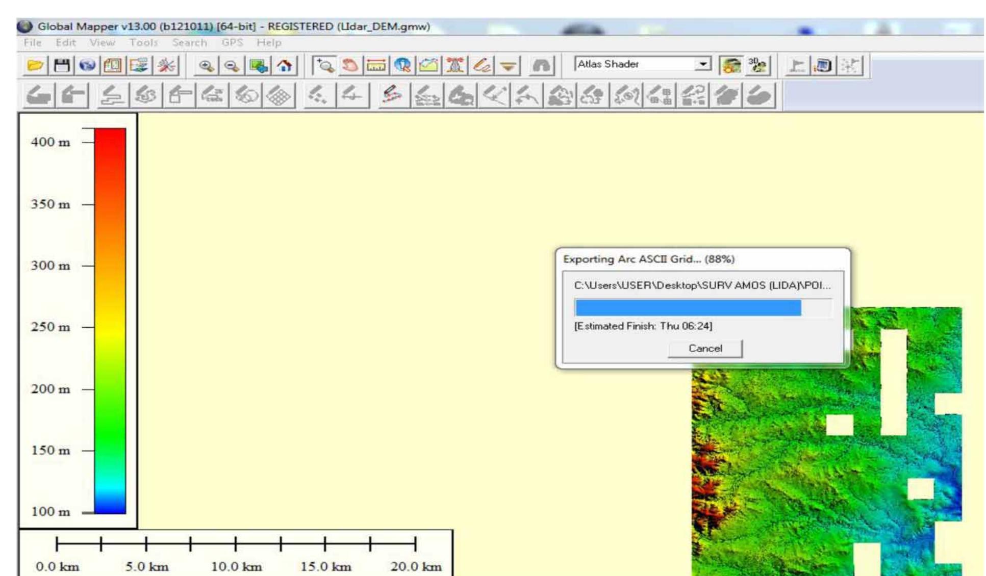This screenshot has height=576, width=986.
Task: Open the Edit menu
Action: (x=66, y=43)
